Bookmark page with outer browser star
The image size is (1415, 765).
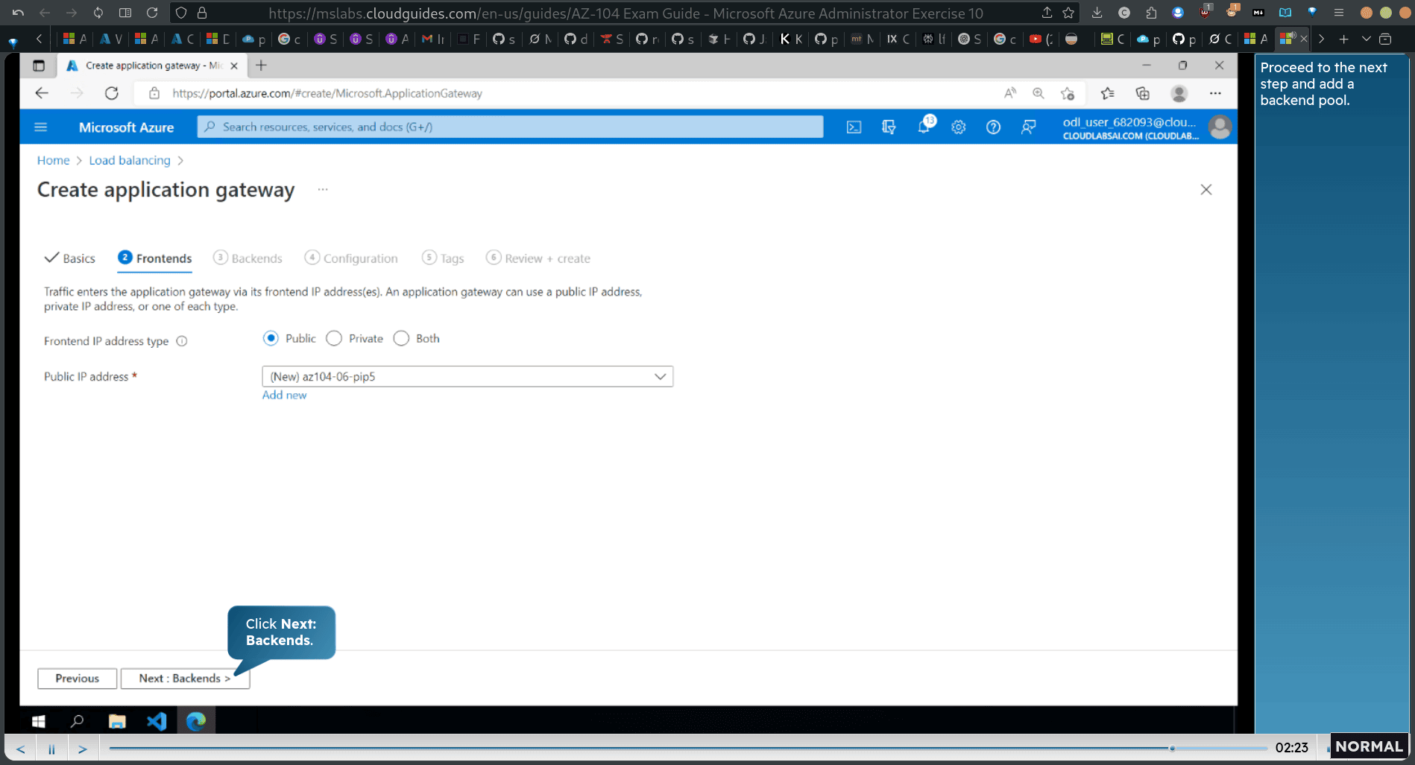[x=1068, y=13]
